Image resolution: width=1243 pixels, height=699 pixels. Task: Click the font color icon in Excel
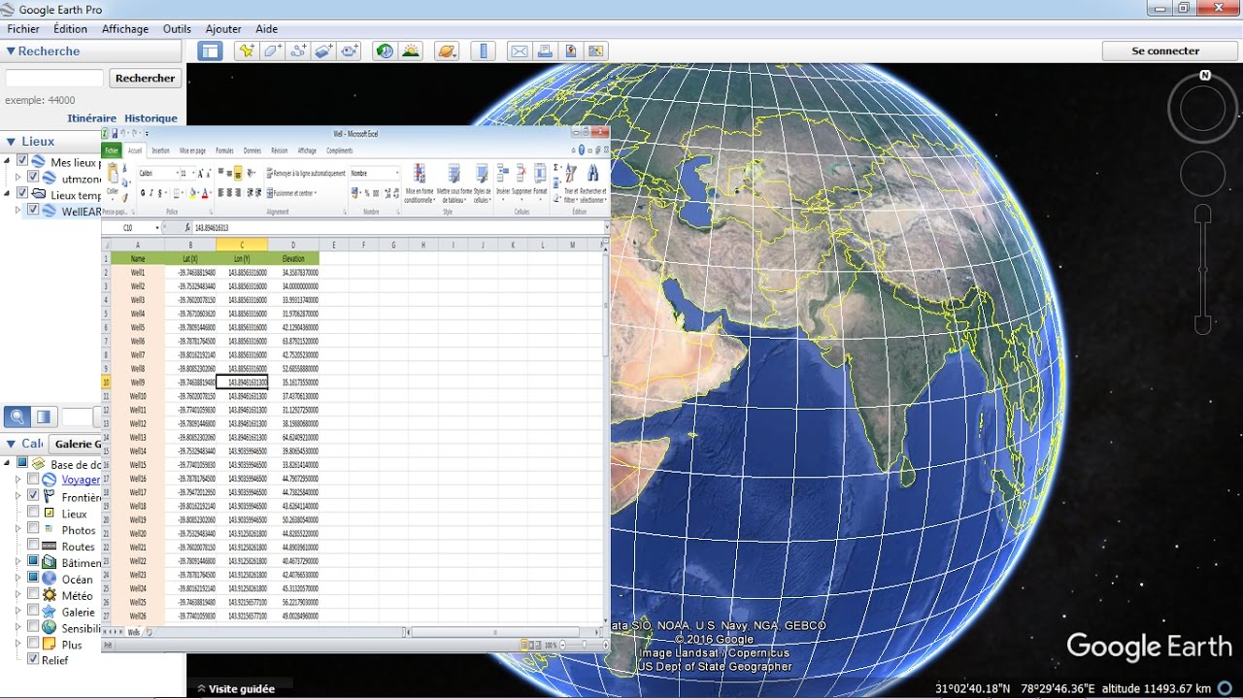[207, 193]
